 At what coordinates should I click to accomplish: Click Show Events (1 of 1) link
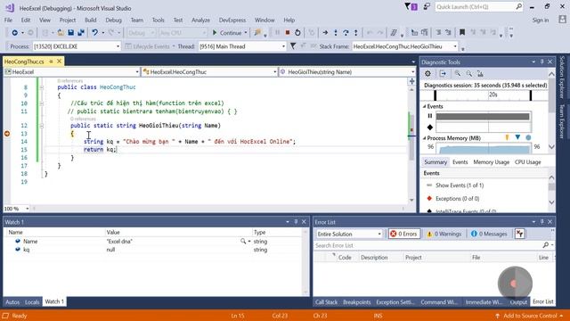460,185
